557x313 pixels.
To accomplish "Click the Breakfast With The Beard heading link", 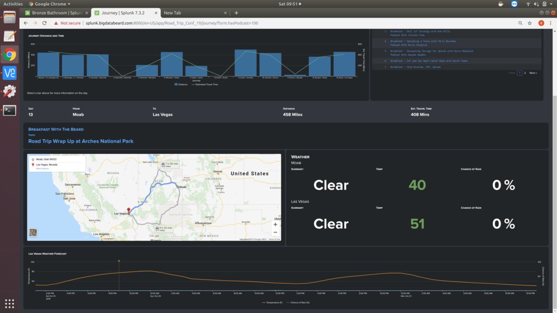I will point(56,129).
